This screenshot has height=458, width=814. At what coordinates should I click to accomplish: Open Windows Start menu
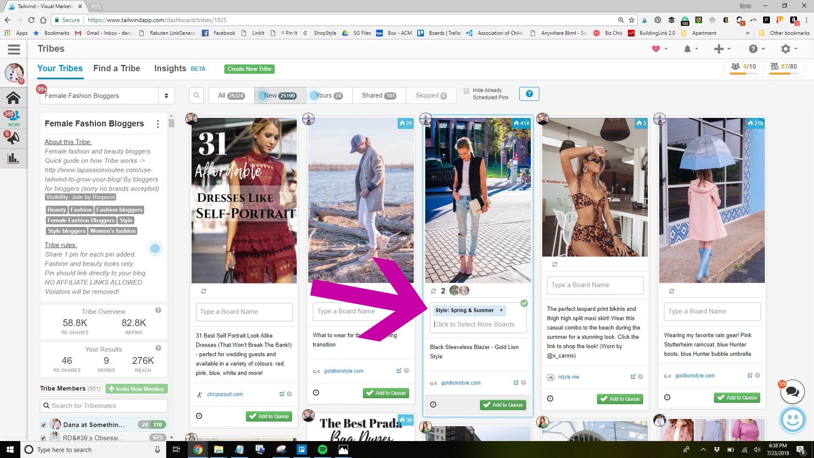click(x=10, y=450)
